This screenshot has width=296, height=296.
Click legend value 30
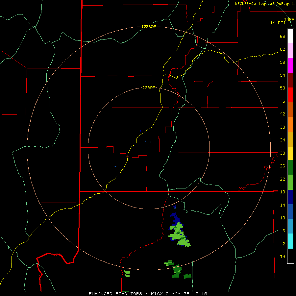pos(283,153)
